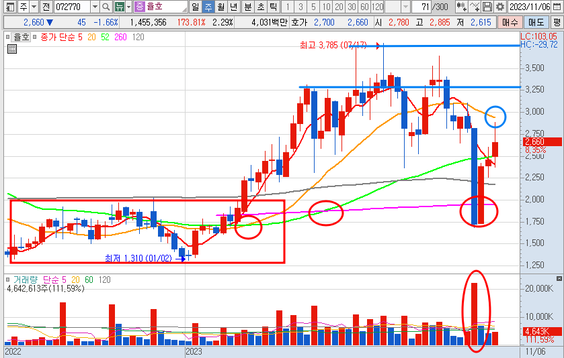Switch chart to daily (일) period
This screenshot has height=358, width=564.
195,7
